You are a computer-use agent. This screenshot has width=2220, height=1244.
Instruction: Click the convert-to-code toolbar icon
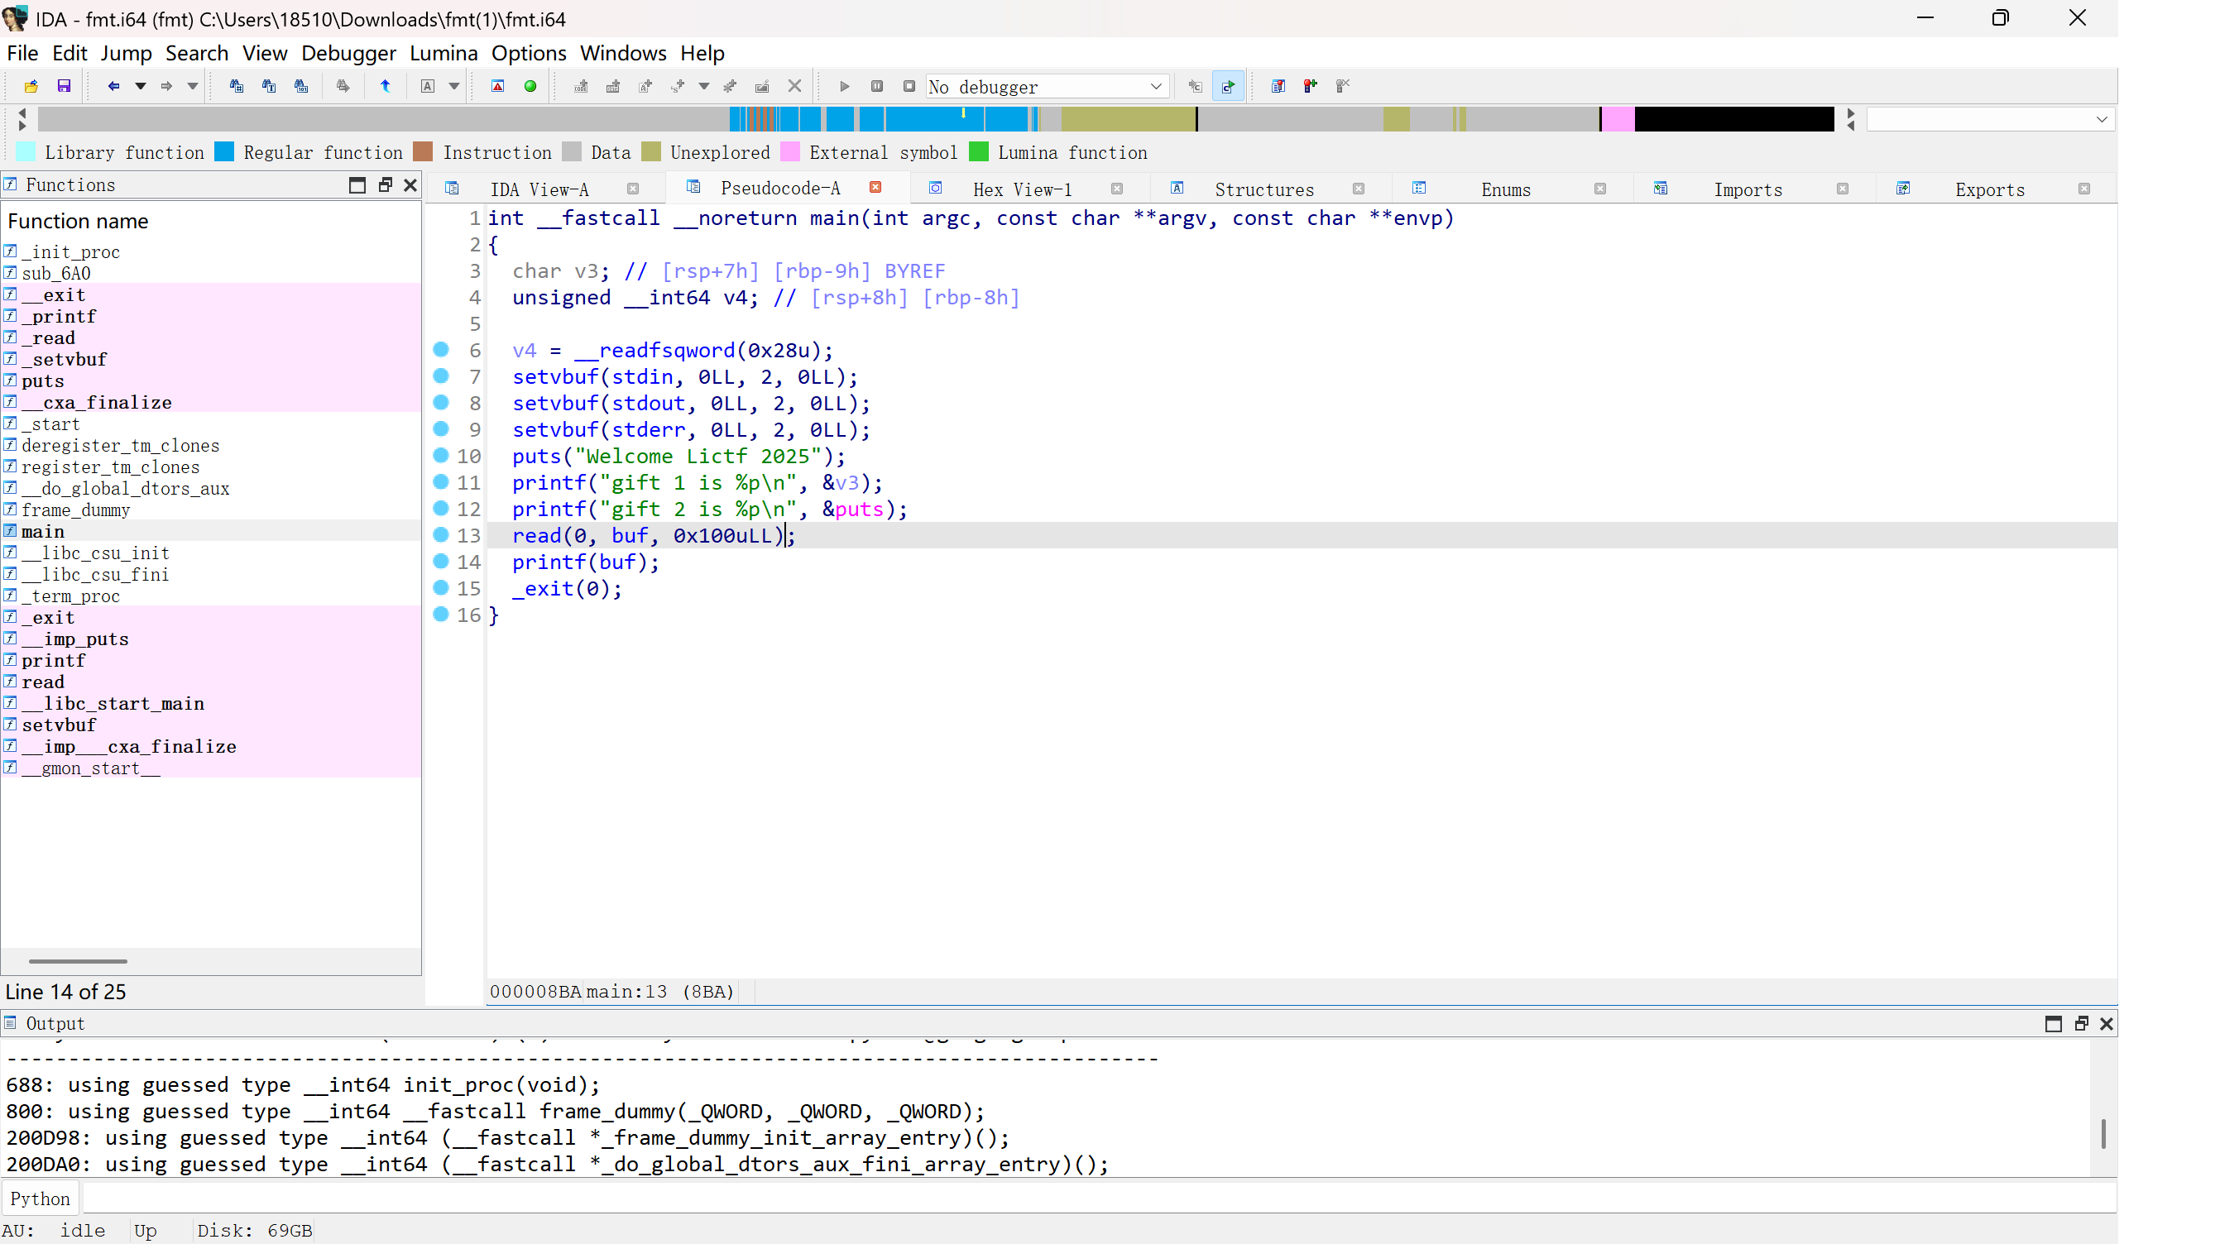581,86
